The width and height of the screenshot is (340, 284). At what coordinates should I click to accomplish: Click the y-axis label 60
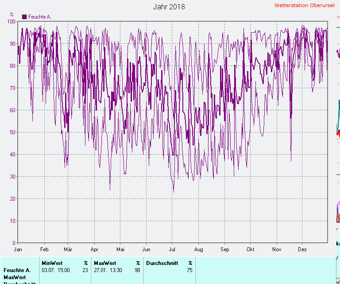(12, 110)
